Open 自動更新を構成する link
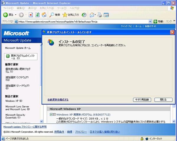Viewport: 177px width, 141px height. (58, 100)
